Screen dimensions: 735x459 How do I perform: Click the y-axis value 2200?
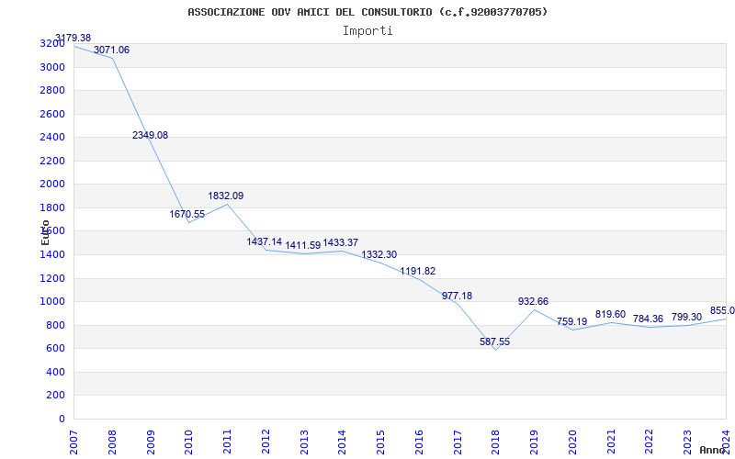(52, 161)
